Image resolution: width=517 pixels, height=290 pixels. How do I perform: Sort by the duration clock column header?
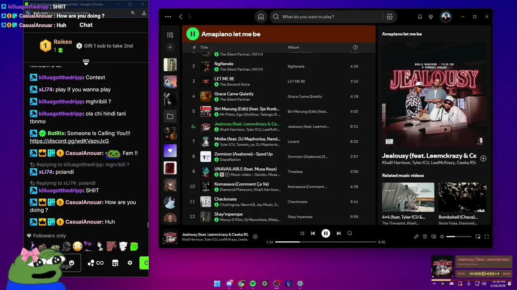(x=355, y=47)
